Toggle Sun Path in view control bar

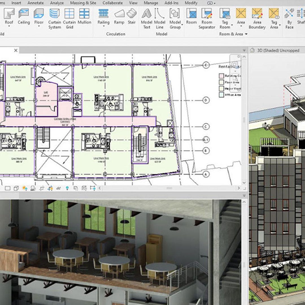(25, 188)
